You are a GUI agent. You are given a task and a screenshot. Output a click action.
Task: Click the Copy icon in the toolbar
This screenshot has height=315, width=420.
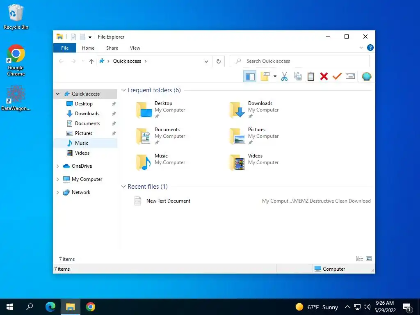click(x=298, y=76)
